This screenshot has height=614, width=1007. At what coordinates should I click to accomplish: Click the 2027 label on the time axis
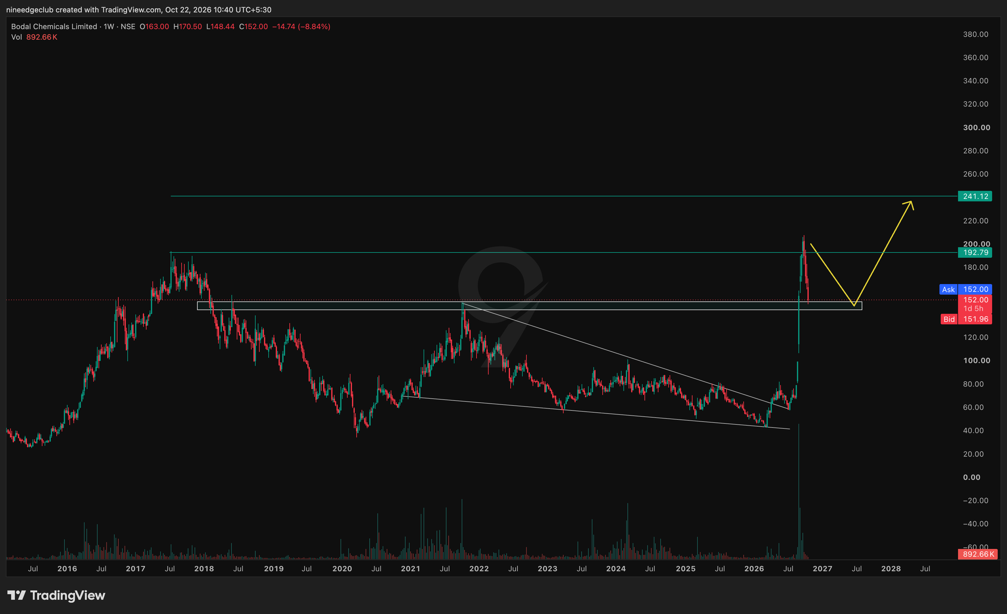(822, 569)
